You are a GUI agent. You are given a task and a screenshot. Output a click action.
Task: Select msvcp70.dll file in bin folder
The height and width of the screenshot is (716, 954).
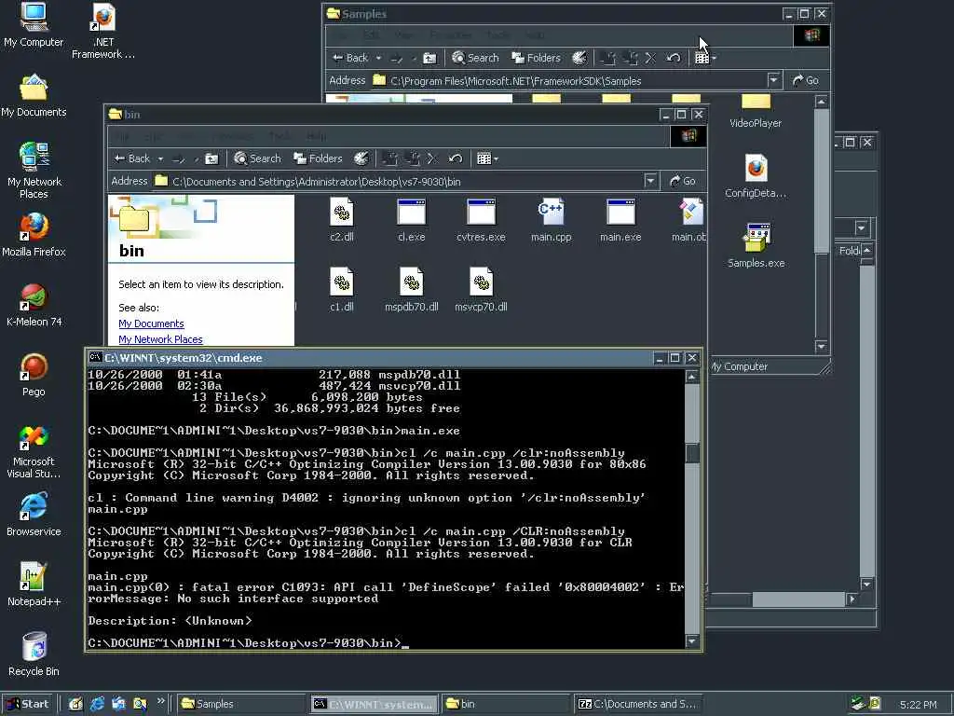[x=481, y=291]
